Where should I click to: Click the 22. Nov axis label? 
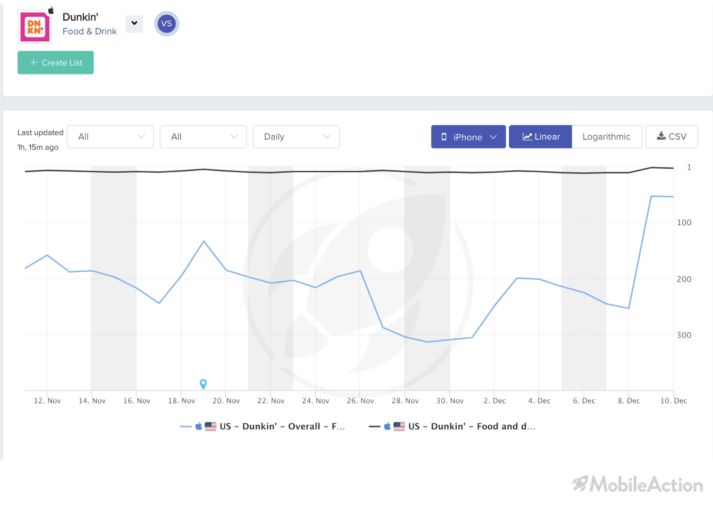[271, 401]
